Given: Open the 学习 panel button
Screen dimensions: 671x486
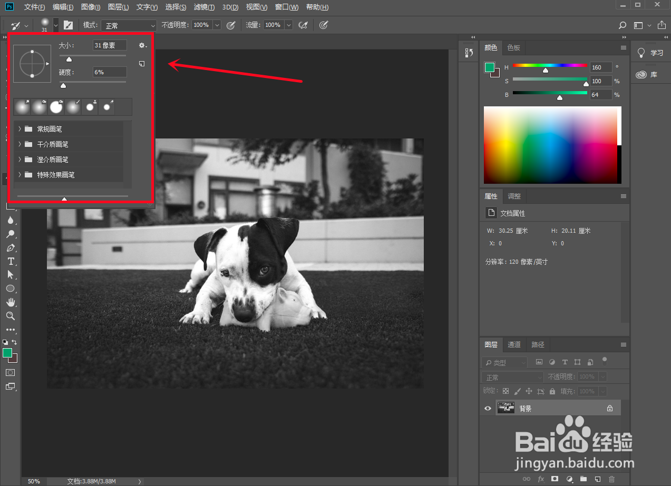Looking at the screenshot, I should coord(650,53).
